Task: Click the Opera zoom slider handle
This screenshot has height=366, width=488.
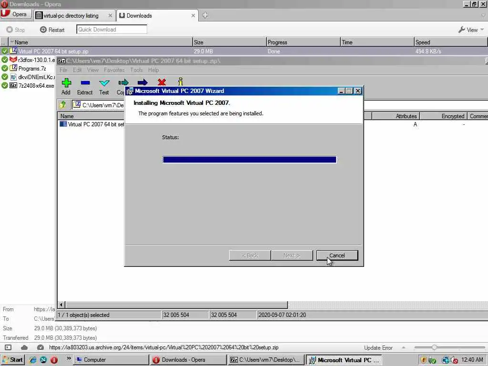Action: tap(434, 347)
